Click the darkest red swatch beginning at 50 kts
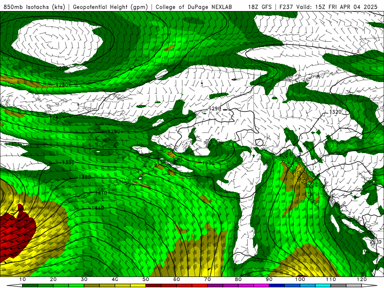384x288 pixels. coord(153,286)
